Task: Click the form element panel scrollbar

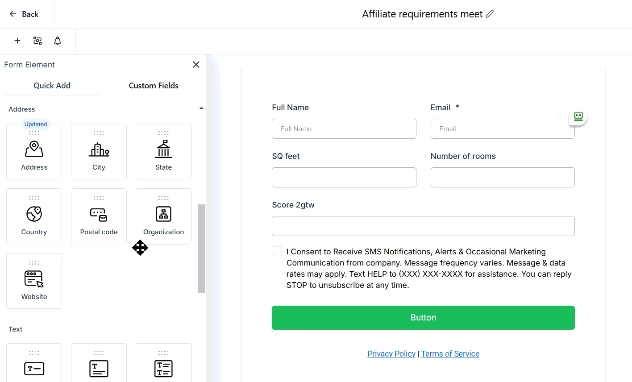Action: [x=201, y=248]
